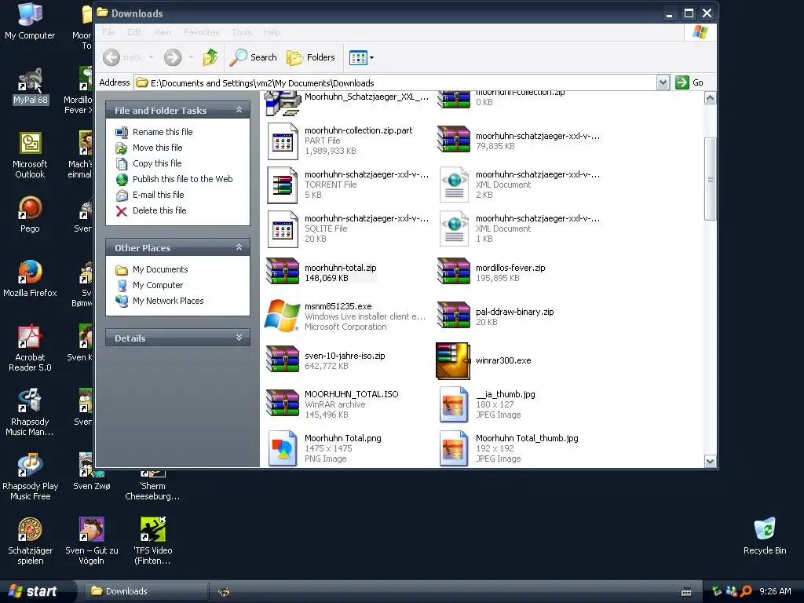
Task: Expand the Details panel
Action: click(239, 338)
